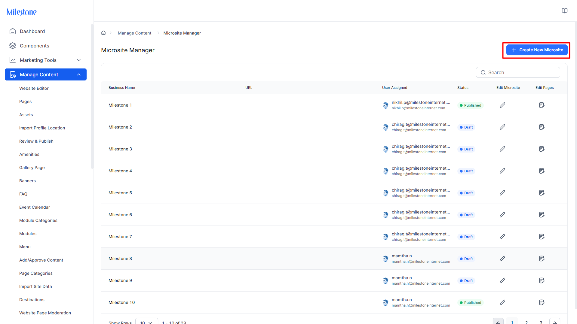This screenshot has width=577, height=324.
Task: Open Edit Pages icon for Milestone 8
Action: point(542,259)
